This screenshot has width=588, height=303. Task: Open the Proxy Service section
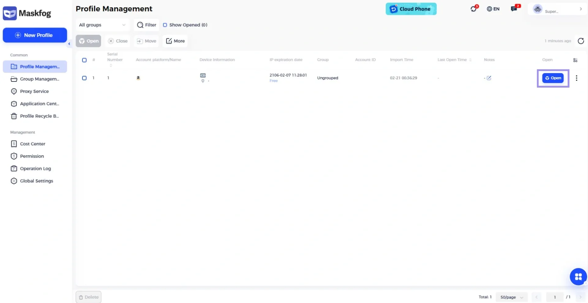(x=34, y=91)
